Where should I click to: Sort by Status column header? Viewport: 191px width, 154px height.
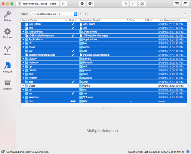73,20
